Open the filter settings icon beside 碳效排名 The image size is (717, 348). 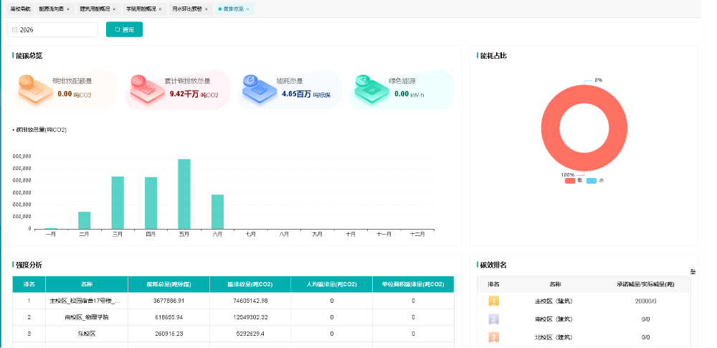[693, 271]
